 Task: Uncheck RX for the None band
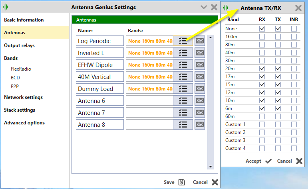point(262,29)
